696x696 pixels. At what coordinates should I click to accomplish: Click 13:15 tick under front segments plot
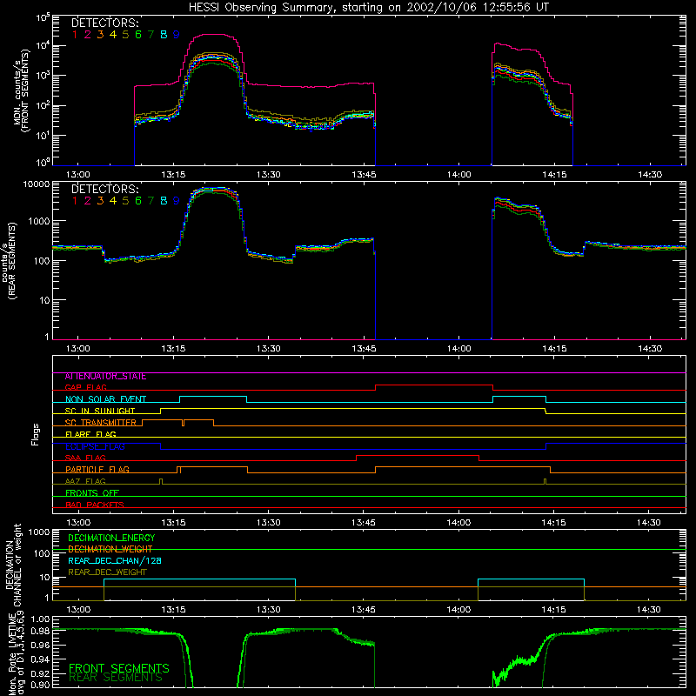pos(173,175)
